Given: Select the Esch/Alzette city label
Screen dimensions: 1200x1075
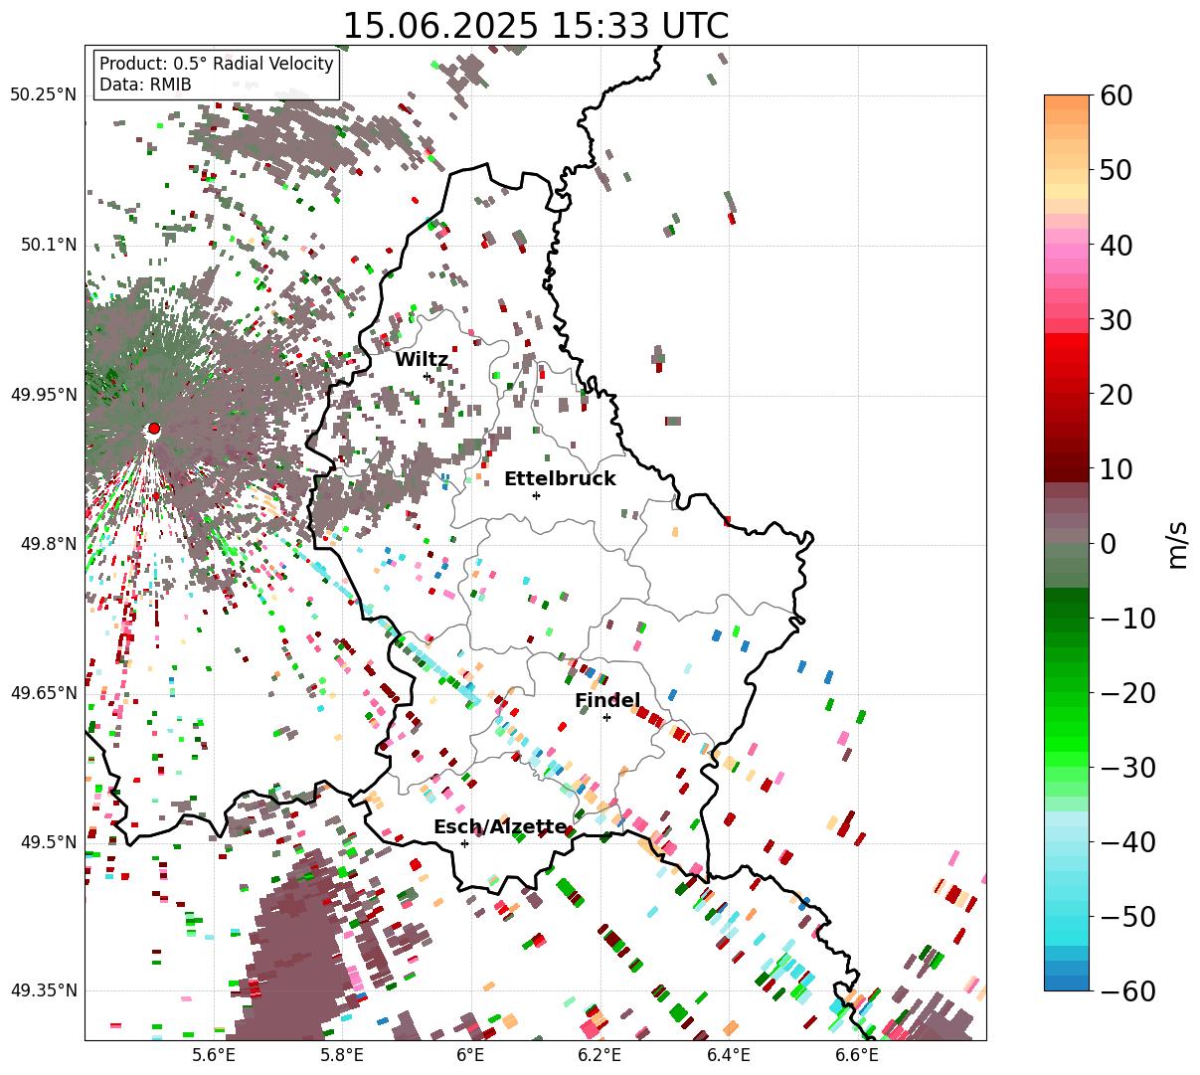Looking at the screenshot, I should click(x=500, y=827).
